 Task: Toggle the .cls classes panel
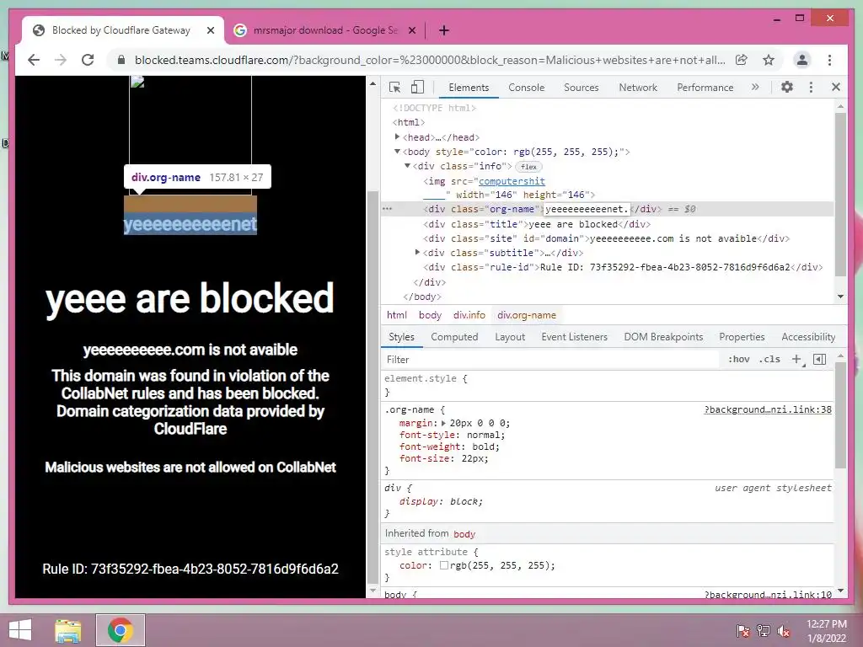pyautogui.click(x=769, y=359)
